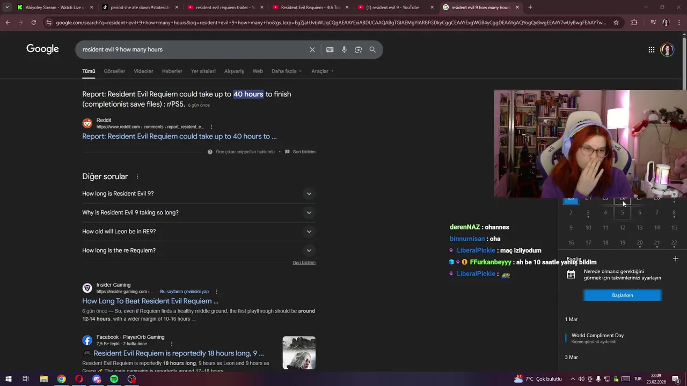Open more options for Insider Gaming result
The height and width of the screenshot is (386, 687).
tap(216, 292)
